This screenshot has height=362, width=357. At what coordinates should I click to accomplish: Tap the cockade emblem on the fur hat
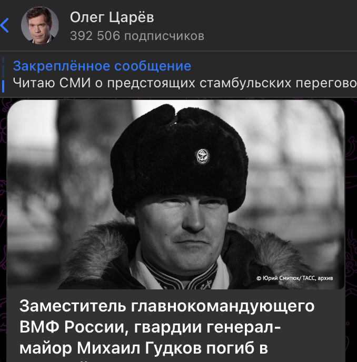point(202,156)
